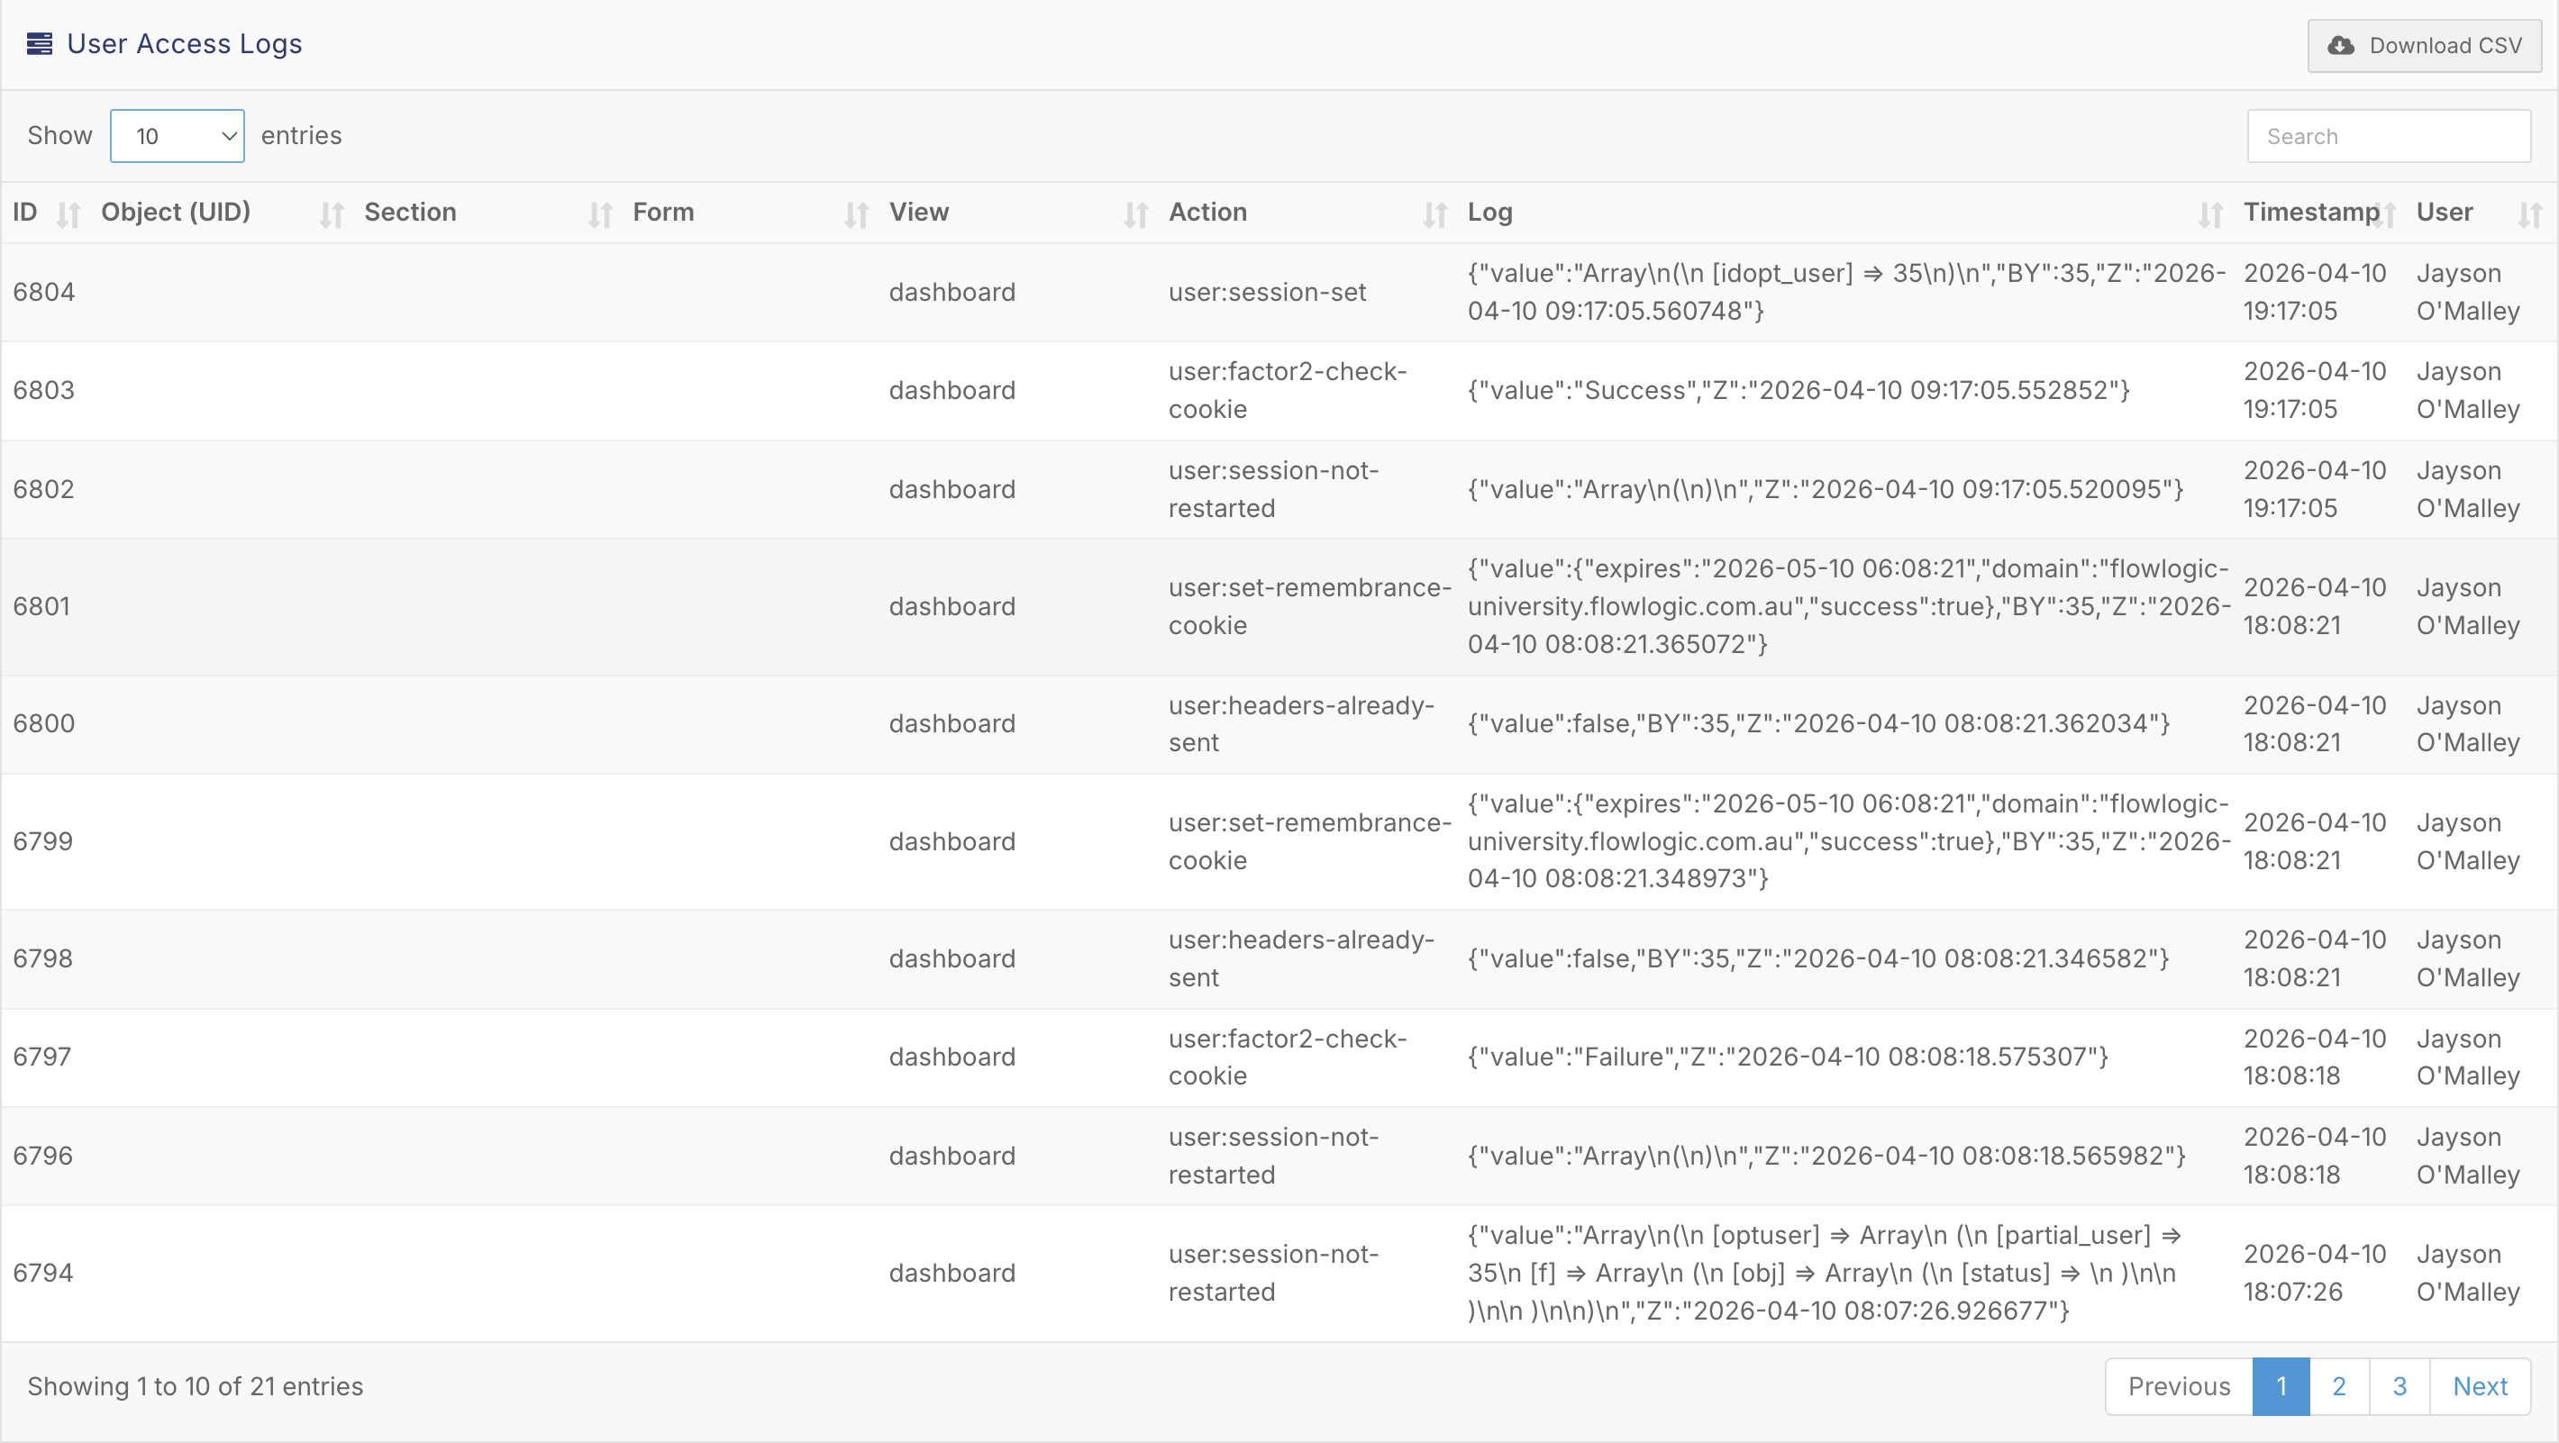Click the Action column header label
The height and width of the screenshot is (1443, 2559).
point(1207,212)
